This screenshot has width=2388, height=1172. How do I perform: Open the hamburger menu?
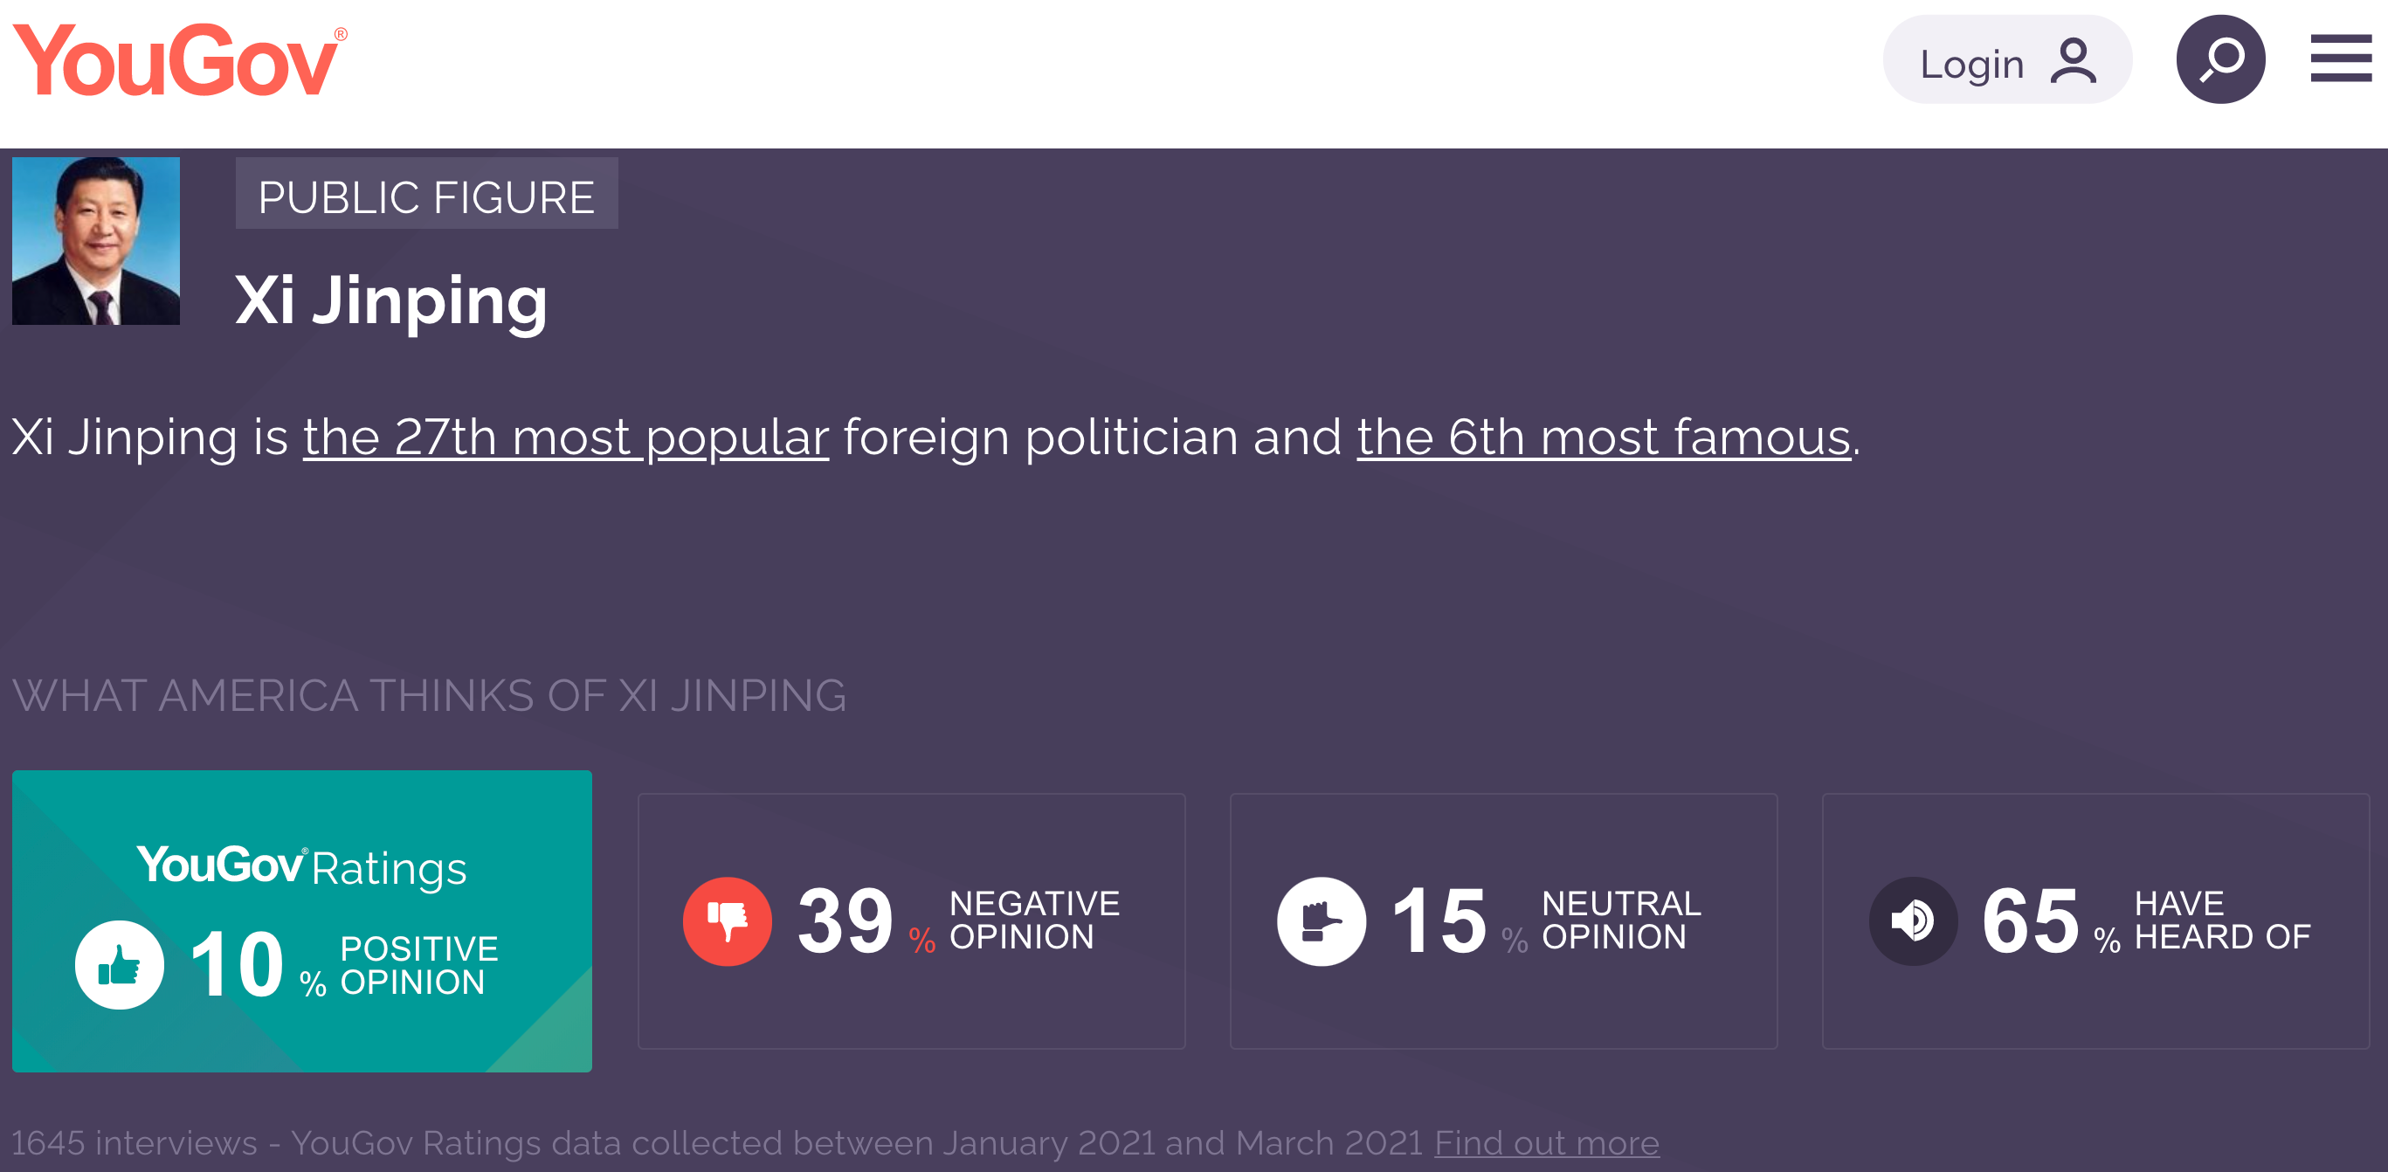point(2341,59)
